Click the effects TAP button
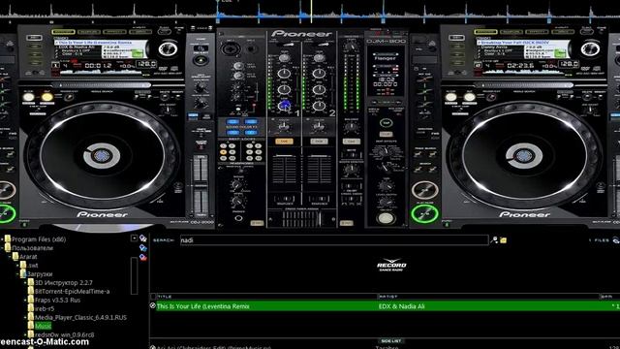The width and height of the screenshot is (620, 349). (x=386, y=123)
